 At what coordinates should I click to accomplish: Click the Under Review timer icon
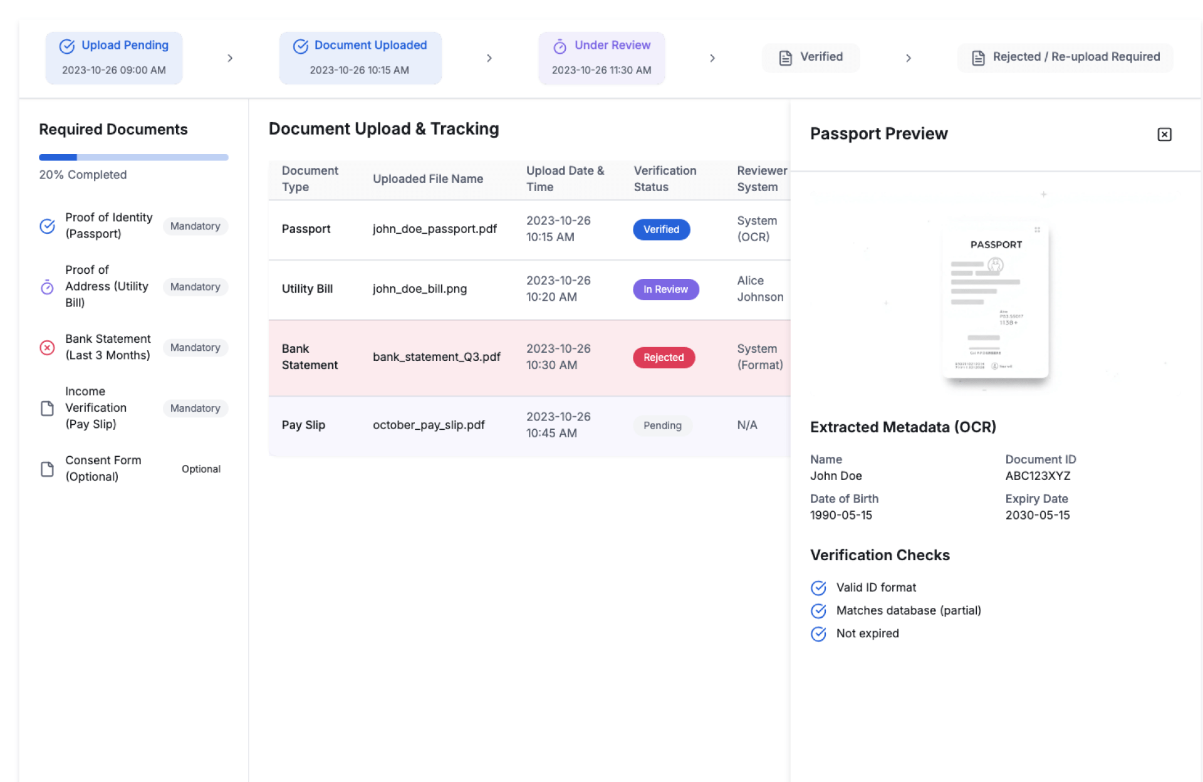click(x=560, y=46)
